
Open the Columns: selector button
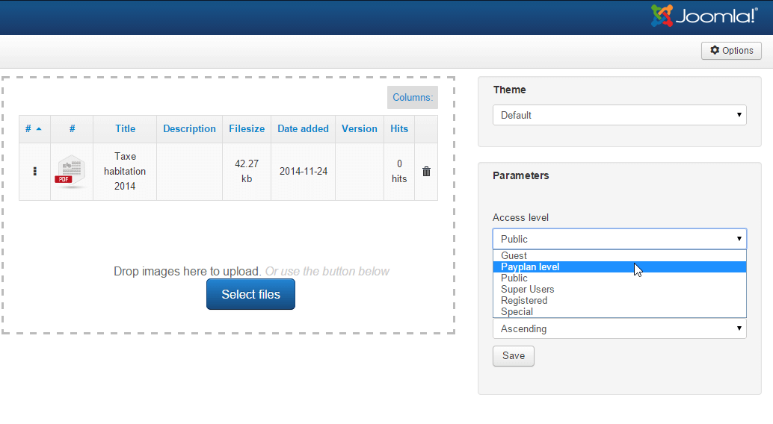pos(413,98)
